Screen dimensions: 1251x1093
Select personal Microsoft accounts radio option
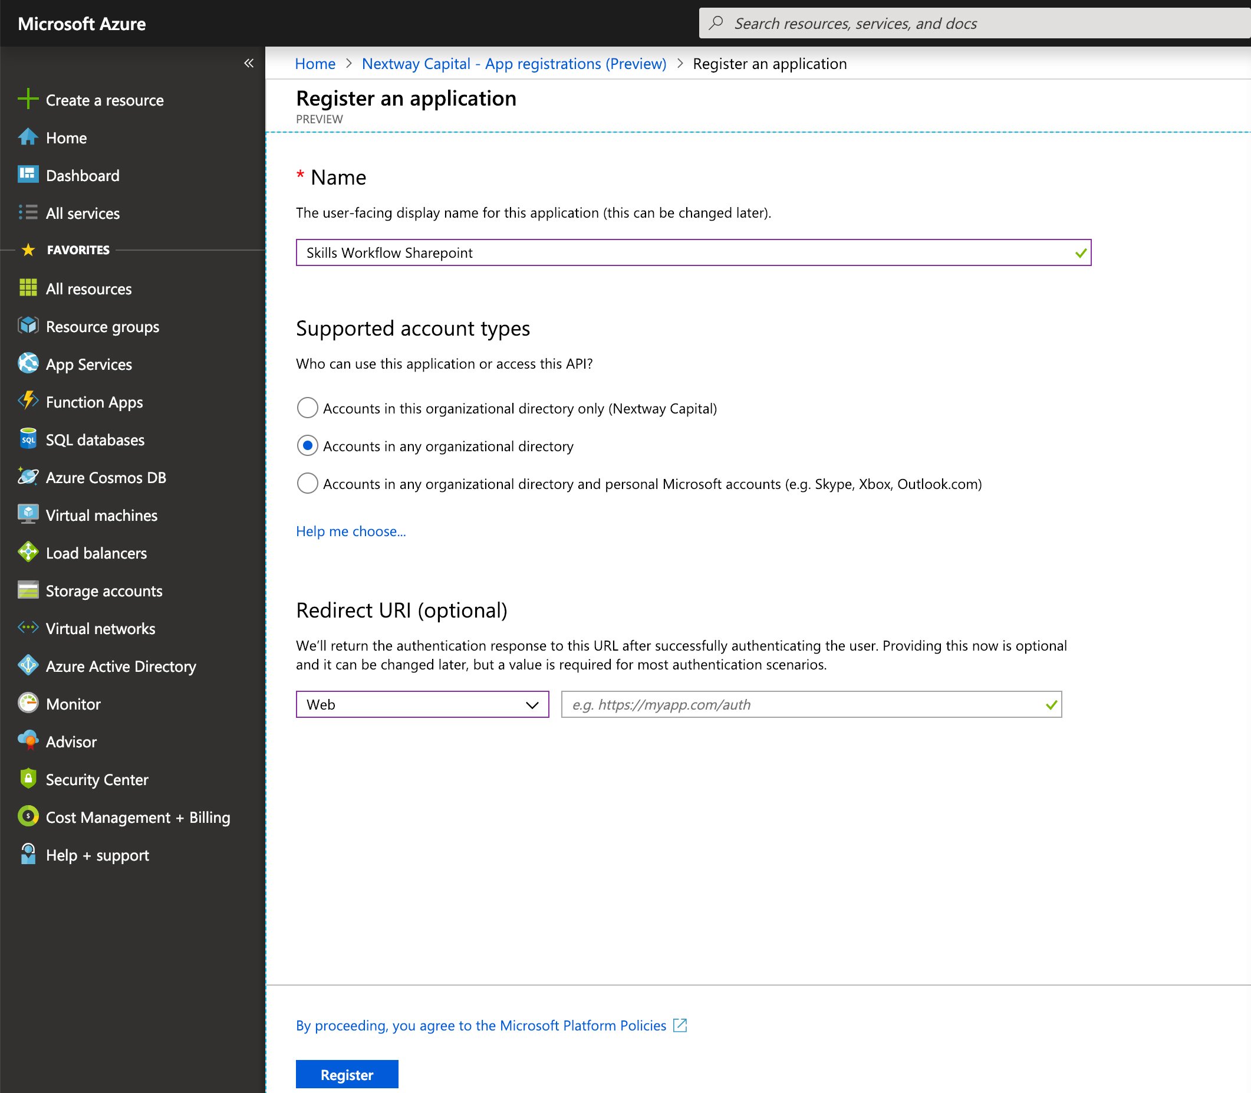(307, 484)
